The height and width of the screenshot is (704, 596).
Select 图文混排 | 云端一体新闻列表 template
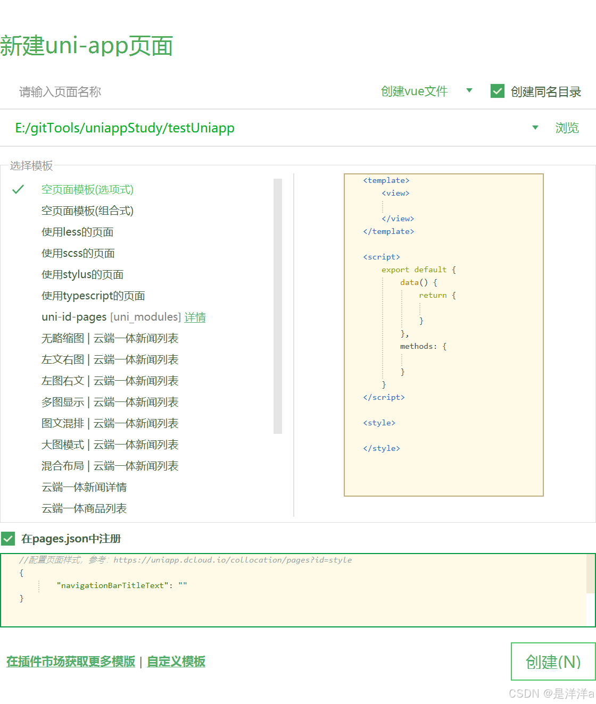click(110, 423)
